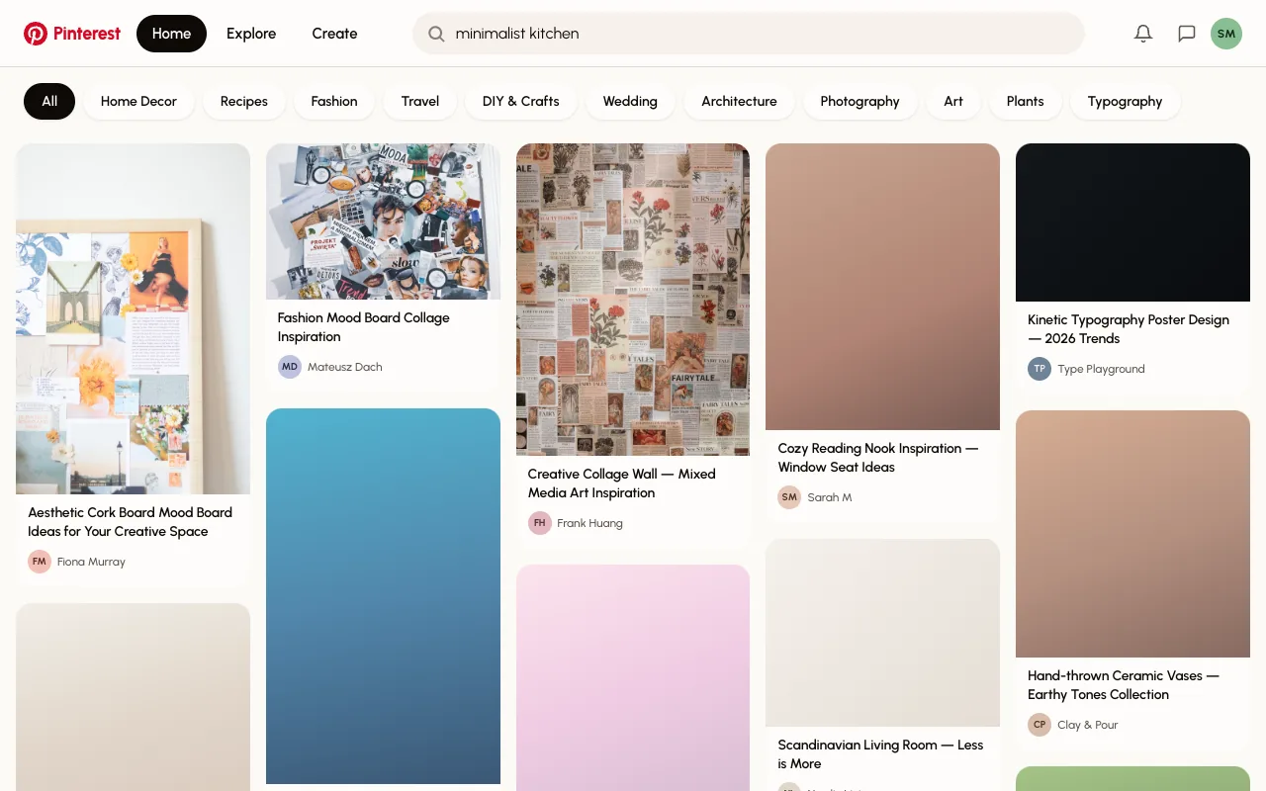The image size is (1266, 791).
Task: Click Clay & Pour's CP avatar
Action: click(x=1039, y=724)
